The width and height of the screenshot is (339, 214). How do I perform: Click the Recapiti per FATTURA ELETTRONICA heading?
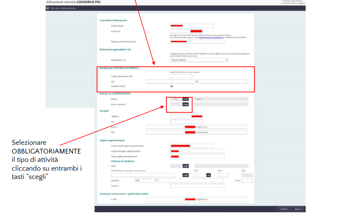point(119,68)
